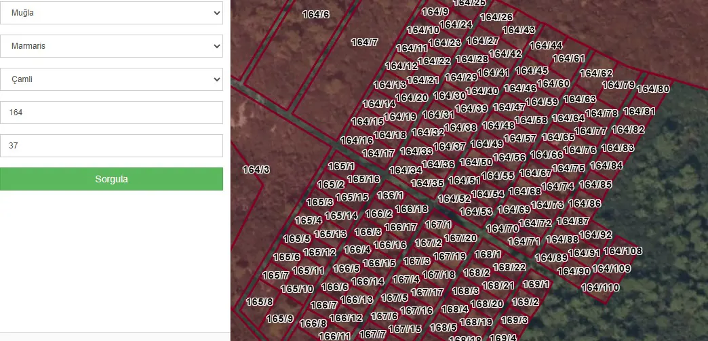
Task: Select parcel label 164/26 on the map
Action: coord(496,17)
